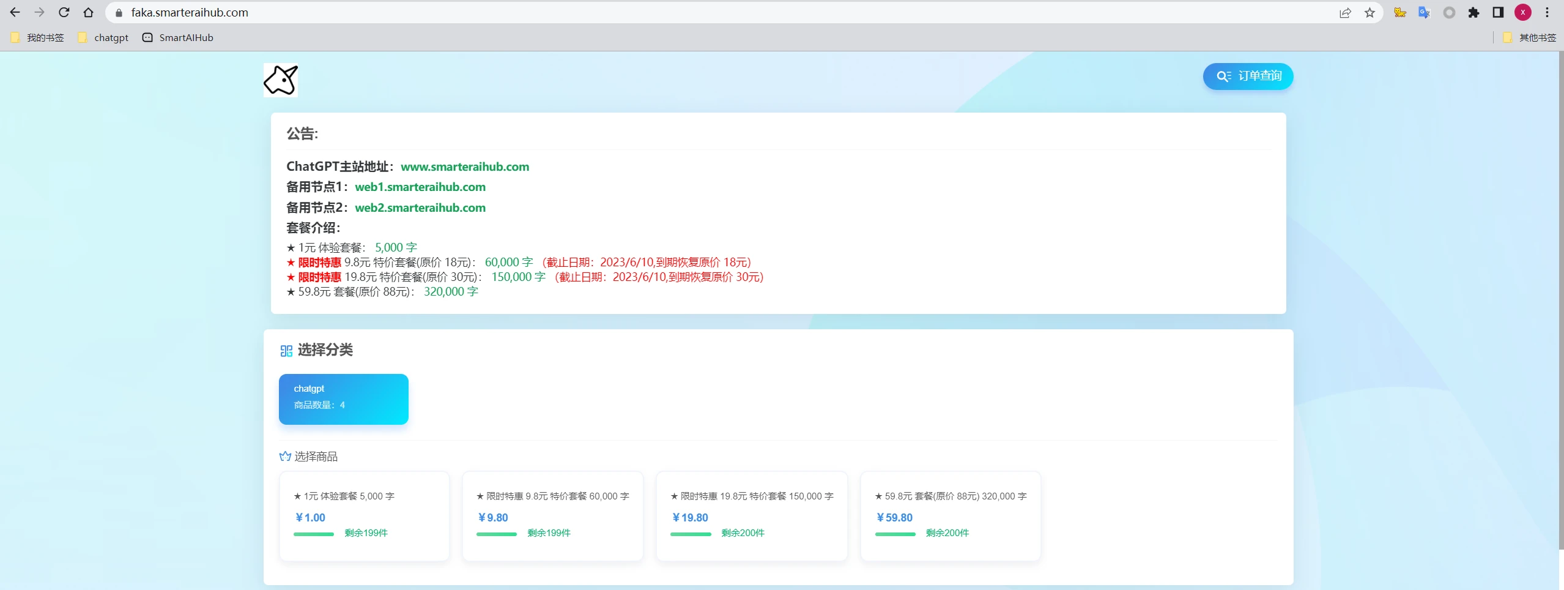The image size is (1564, 590).
Task: Click the stock bar under ¥1.00
Action: pos(314,534)
